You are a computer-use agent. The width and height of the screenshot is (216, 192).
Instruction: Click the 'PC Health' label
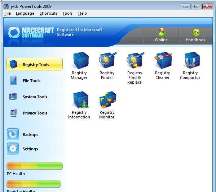tap(16, 174)
